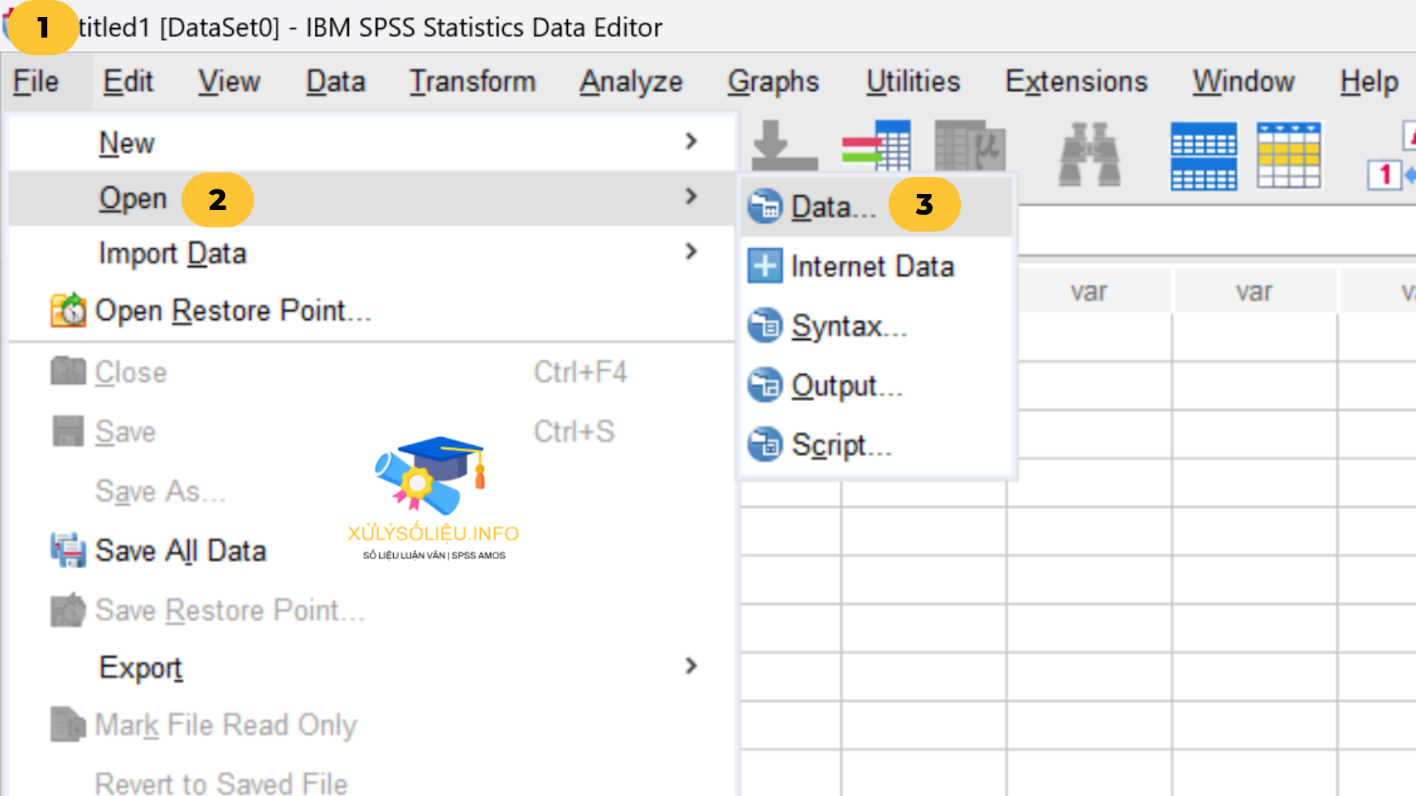
Task: Click Save Restore Point... entry
Action: click(372, 610)
